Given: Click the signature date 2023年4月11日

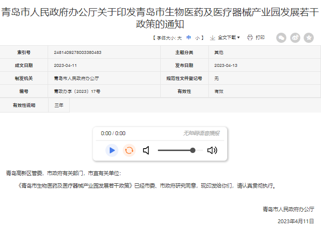Looking at the screenshot, I should point(295,221).
